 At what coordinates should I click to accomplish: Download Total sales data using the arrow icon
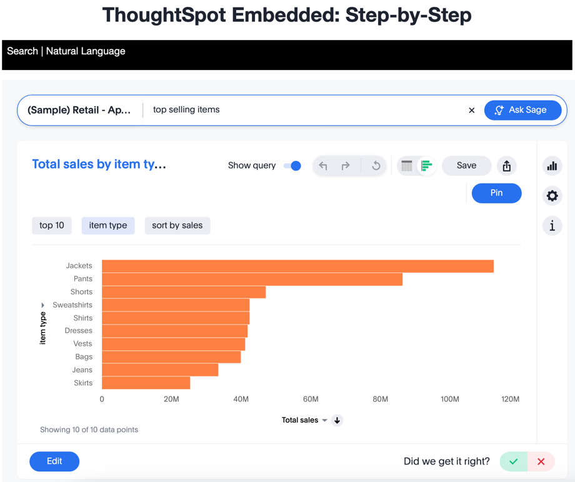click(337, 420)
